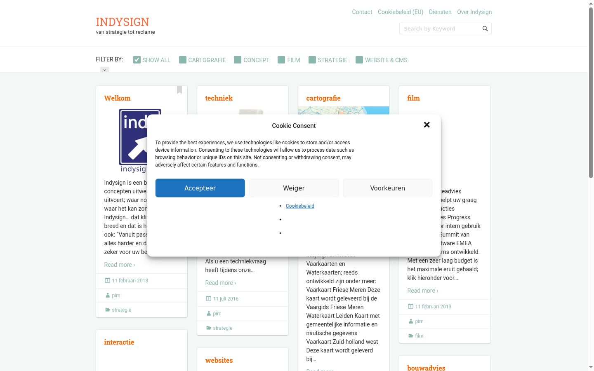The height and width of the screenshot is (371, 594).
Task: Open the techniek post title
Action: point(219,98)
